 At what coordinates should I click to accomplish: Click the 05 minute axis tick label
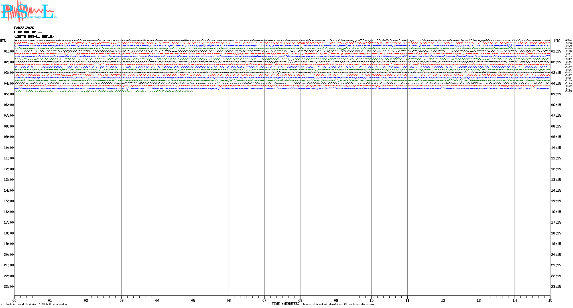tap(193, 300)
